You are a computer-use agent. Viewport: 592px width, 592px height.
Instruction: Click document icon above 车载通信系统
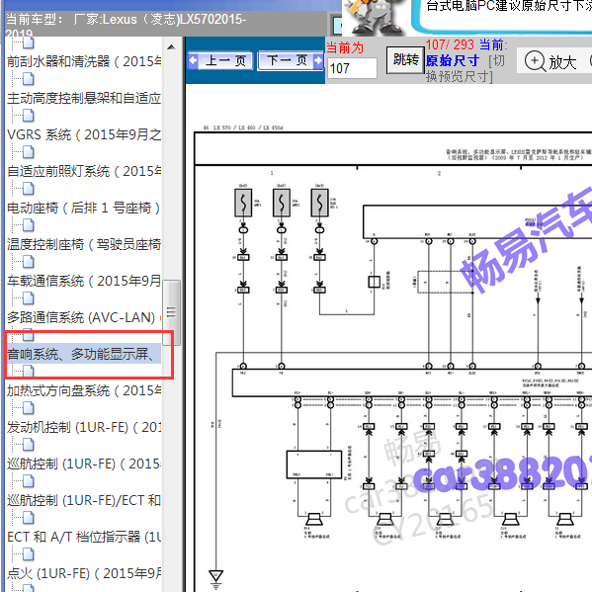click(29, 263)
